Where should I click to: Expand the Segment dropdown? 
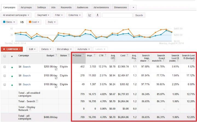[x=43, y=15]
